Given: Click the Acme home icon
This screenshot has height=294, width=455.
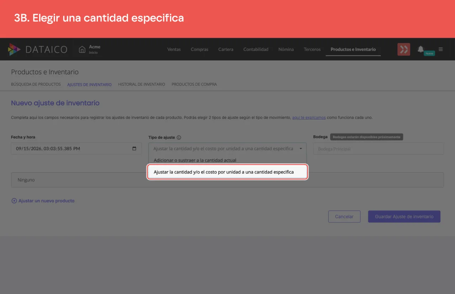Looking at the screenshot, I should [x=82, y=49].
